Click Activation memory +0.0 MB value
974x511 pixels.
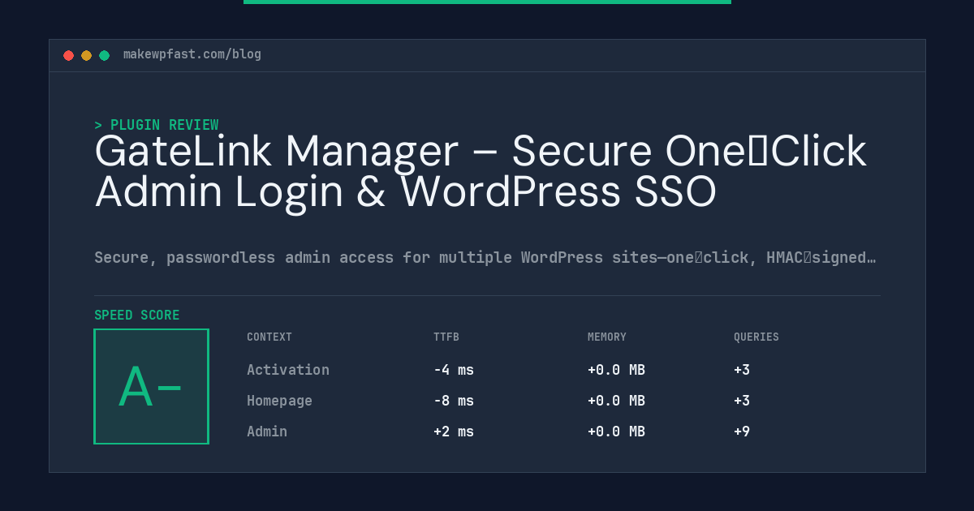(x=616, y=370)
